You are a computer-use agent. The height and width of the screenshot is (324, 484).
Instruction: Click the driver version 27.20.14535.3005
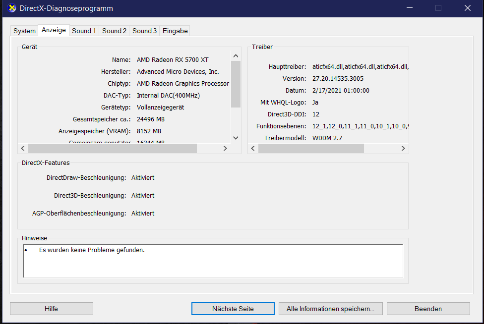(338, 79)
